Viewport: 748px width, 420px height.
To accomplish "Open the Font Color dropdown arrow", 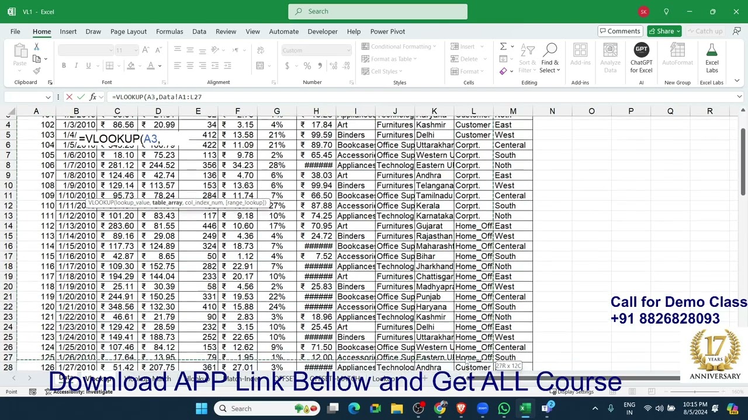I will 160,66.
